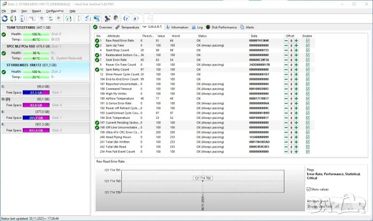Click plus offset button for Power On Time Count
This screenshot has width=373, height=221.
[x=296, y=65]
